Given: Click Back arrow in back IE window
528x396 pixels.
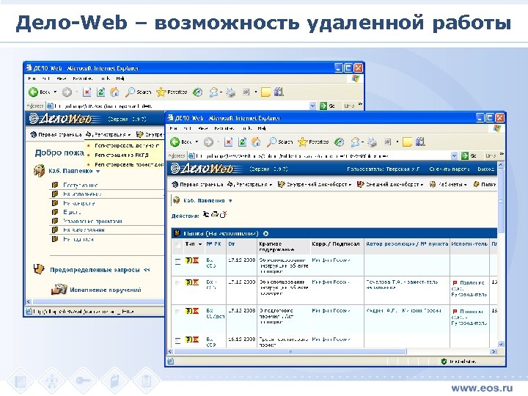Looking at the screenshot, I should point(33,92).
